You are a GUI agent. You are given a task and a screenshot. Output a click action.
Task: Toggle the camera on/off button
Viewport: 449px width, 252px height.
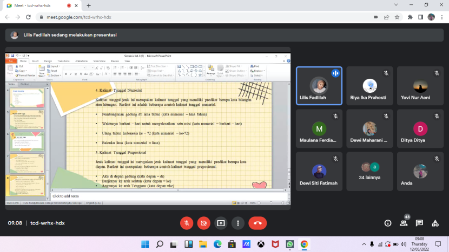[203, 223]
